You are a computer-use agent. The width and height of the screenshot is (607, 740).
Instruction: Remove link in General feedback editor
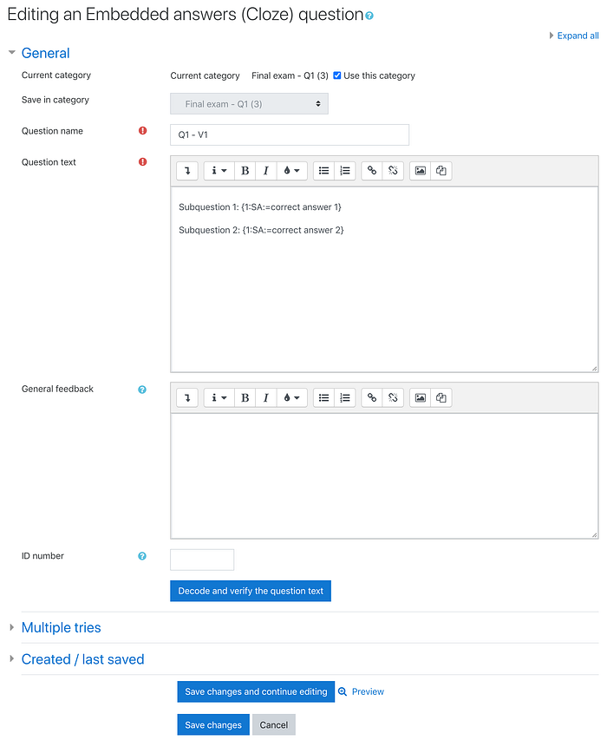point(393,398)
